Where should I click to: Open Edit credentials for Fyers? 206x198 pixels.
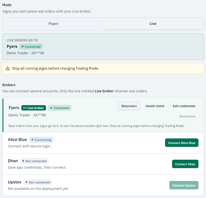pyautogui.click(x=184, y=106)
